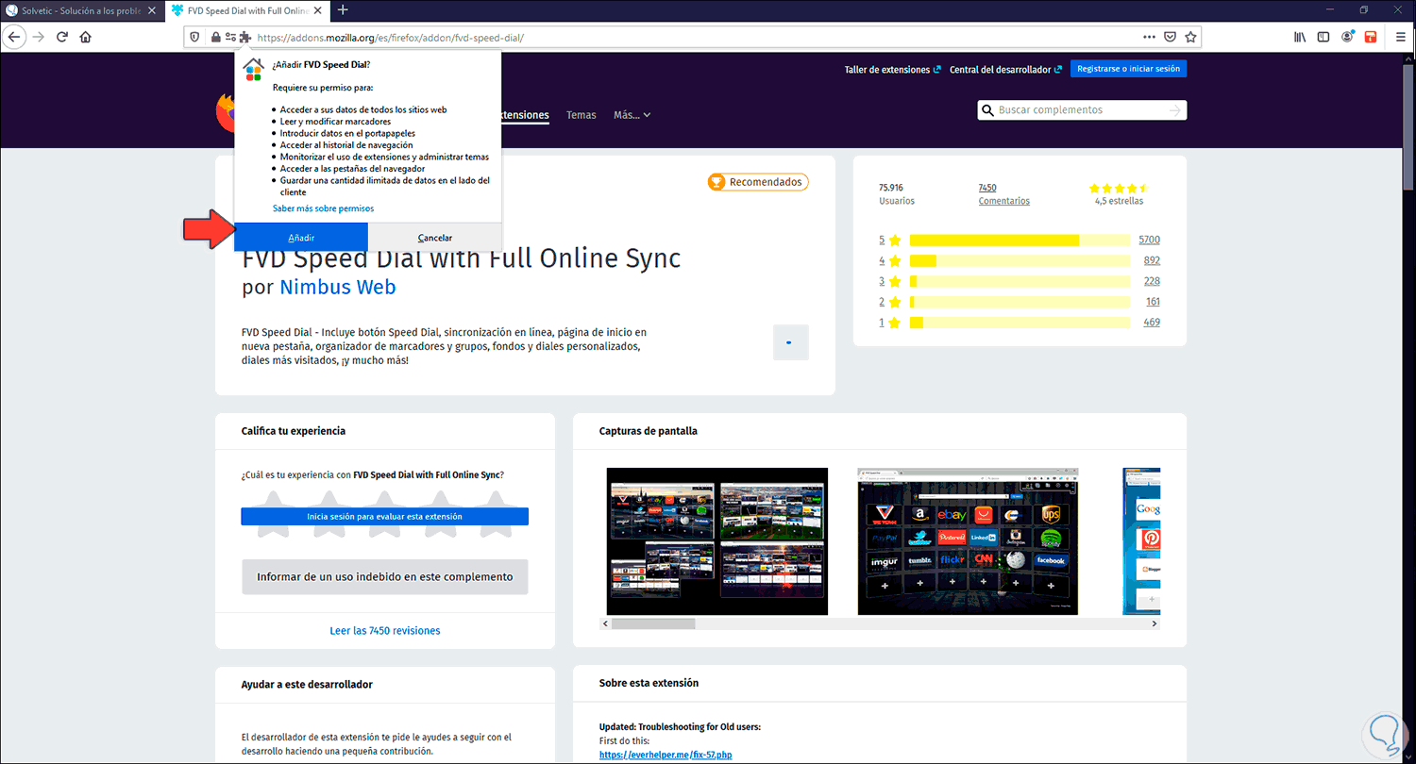Image resolution: width=1416 pixels, height=764 pixels.
Task: Expand the Más dropdown menu
Action: [632, 115]
